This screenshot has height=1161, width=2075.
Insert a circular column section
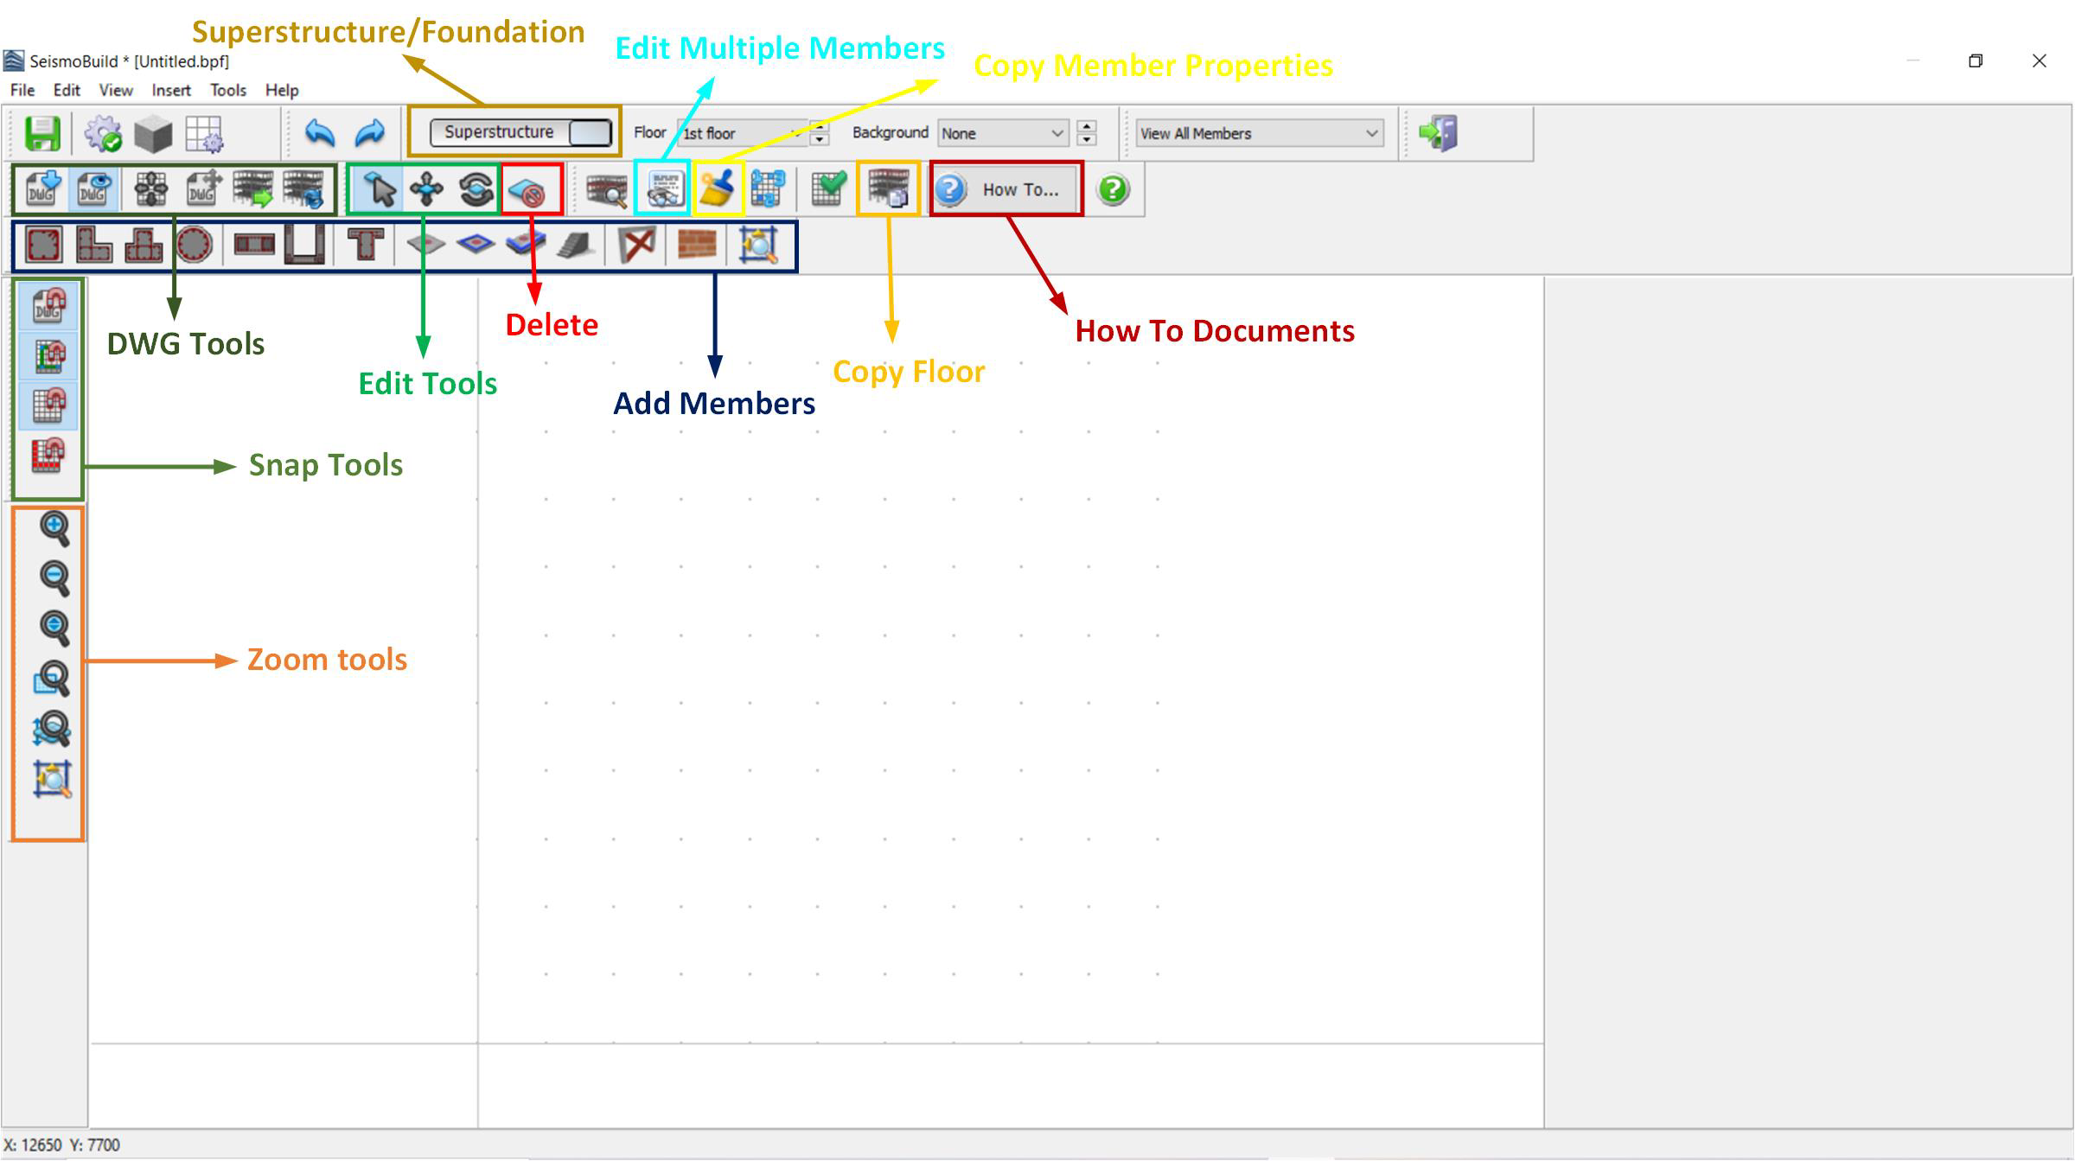click(x=194, y=245)
